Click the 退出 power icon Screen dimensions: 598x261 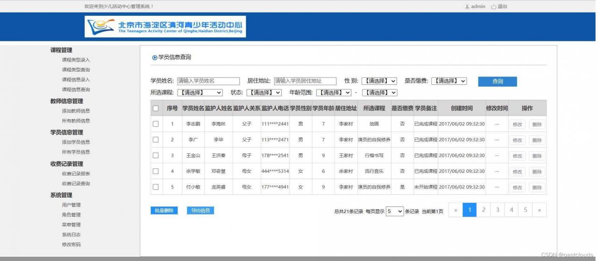tap(493, 7)
